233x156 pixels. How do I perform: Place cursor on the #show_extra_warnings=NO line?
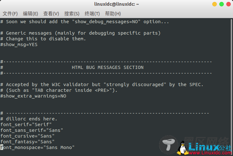(x=33, y=96)
